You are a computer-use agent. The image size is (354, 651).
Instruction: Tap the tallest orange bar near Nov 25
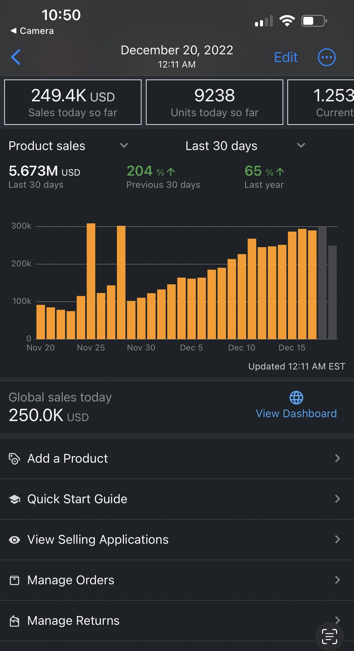[91, 281]
